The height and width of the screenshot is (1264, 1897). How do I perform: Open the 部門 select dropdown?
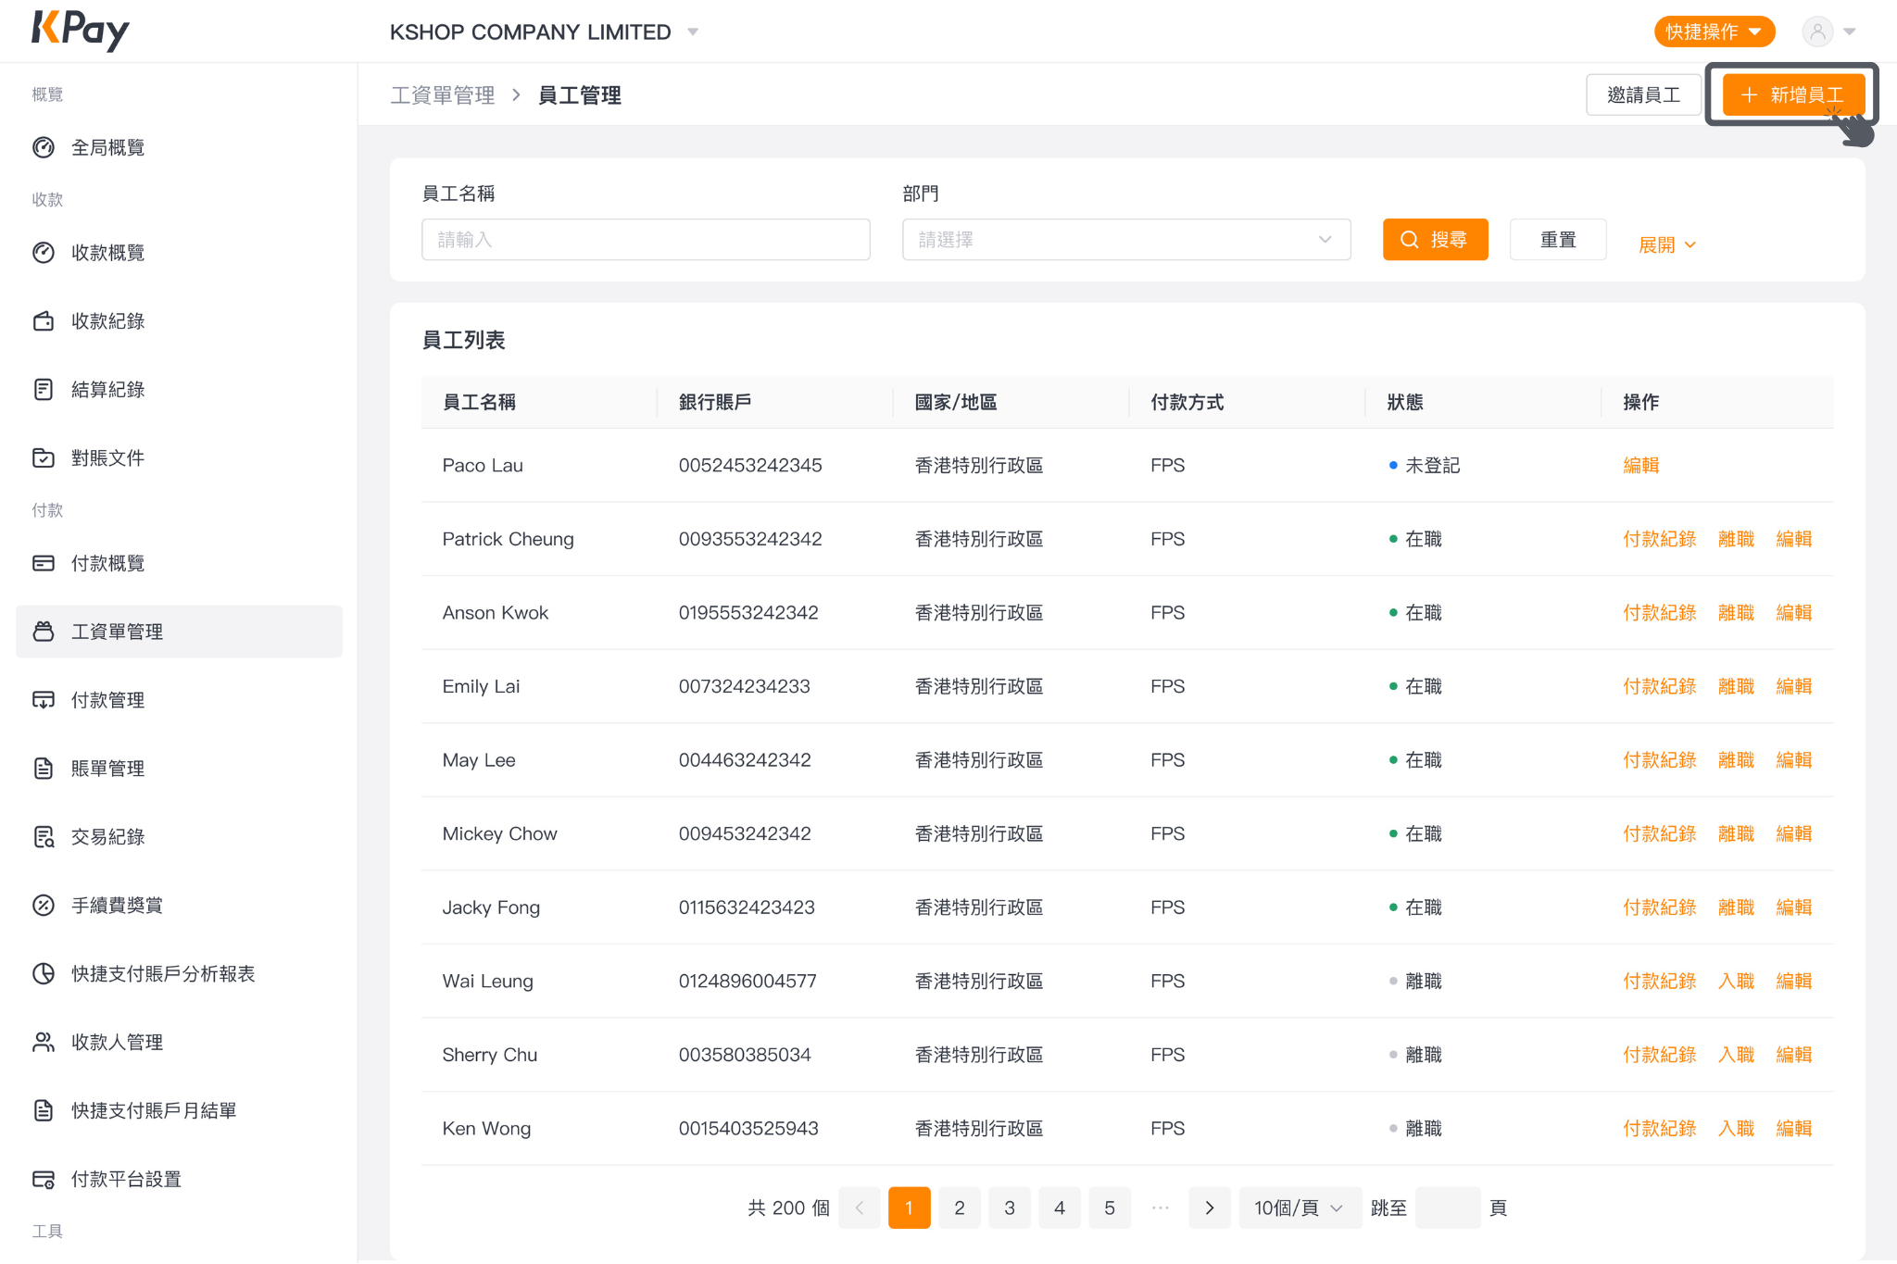(x=1126, y=240)
